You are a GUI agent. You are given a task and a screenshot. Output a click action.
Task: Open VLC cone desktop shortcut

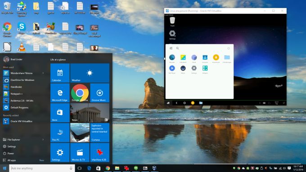(x=22, y=47)
